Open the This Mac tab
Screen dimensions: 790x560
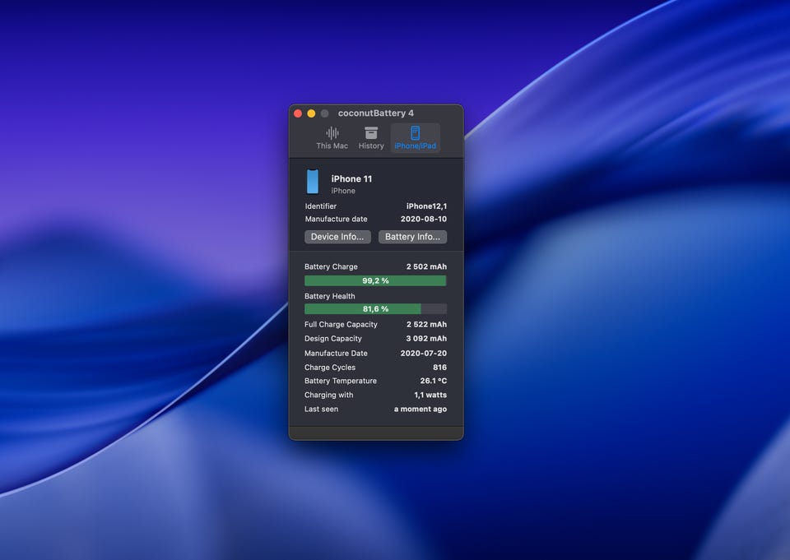point(332,138)
